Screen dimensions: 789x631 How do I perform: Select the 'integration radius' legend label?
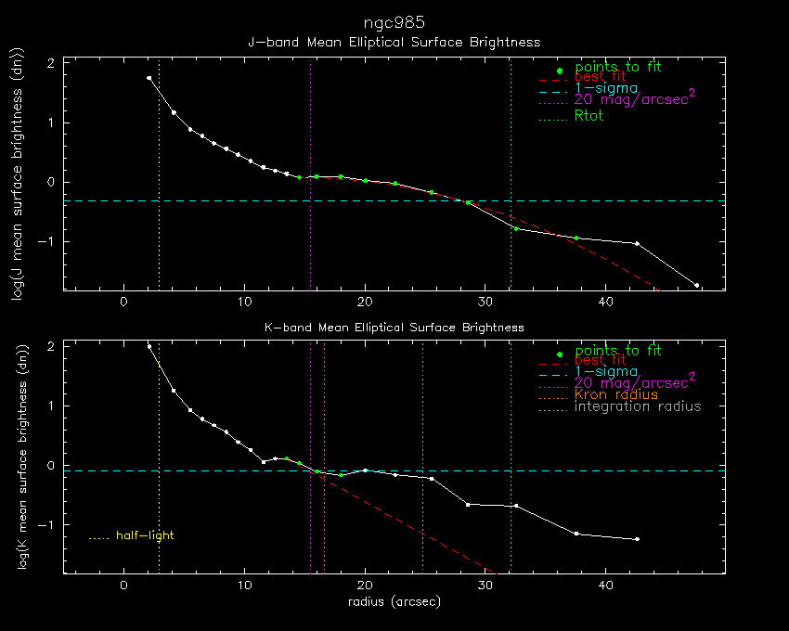click(638, 406)
